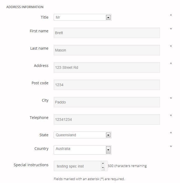Open the Title dropdown showing Mr
The width and height of the screenshot is (180, 183).
click(82, 17)
